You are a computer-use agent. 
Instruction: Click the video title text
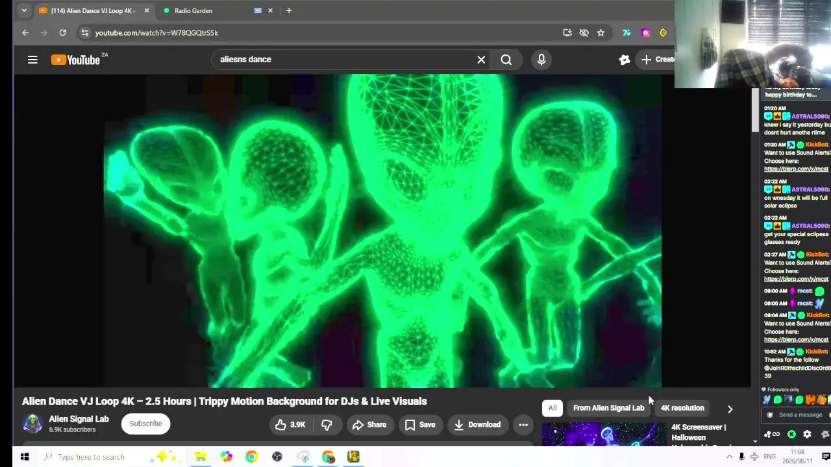[x=225, y=401]
